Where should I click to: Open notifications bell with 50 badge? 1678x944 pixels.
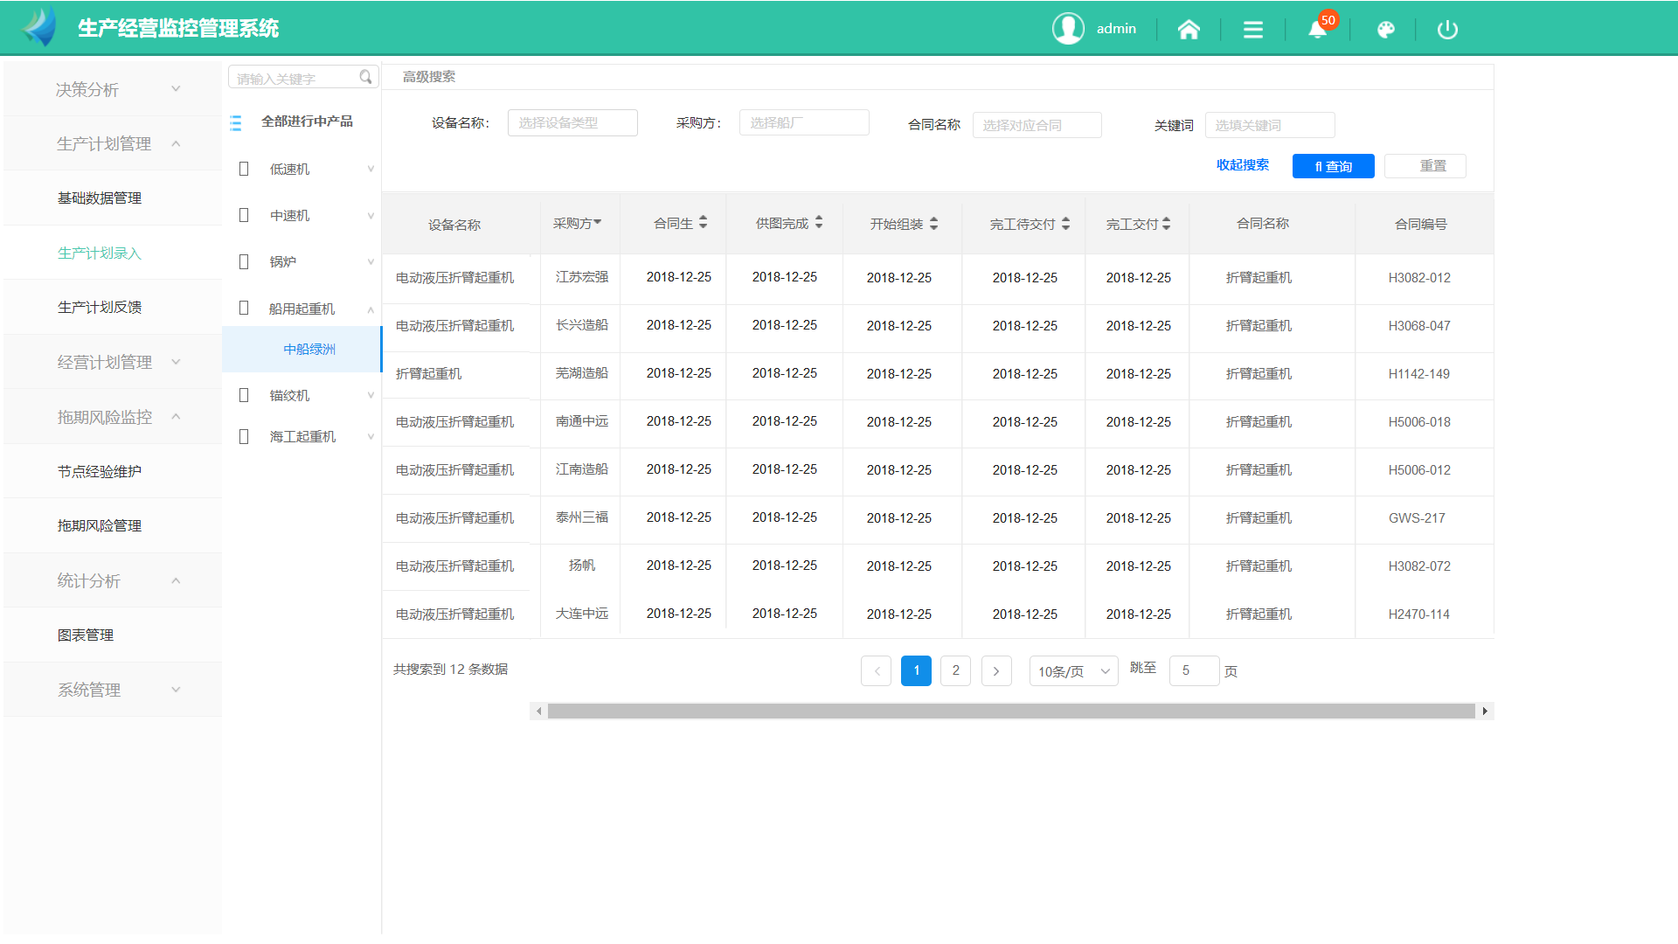click(x=1317, y=30)
